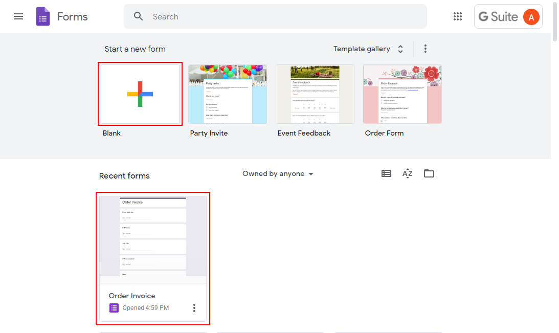This screenshot has height=333, width=559.
Task: Open the Owned by anyone dropdown
Action: click(x=278, y=174)
